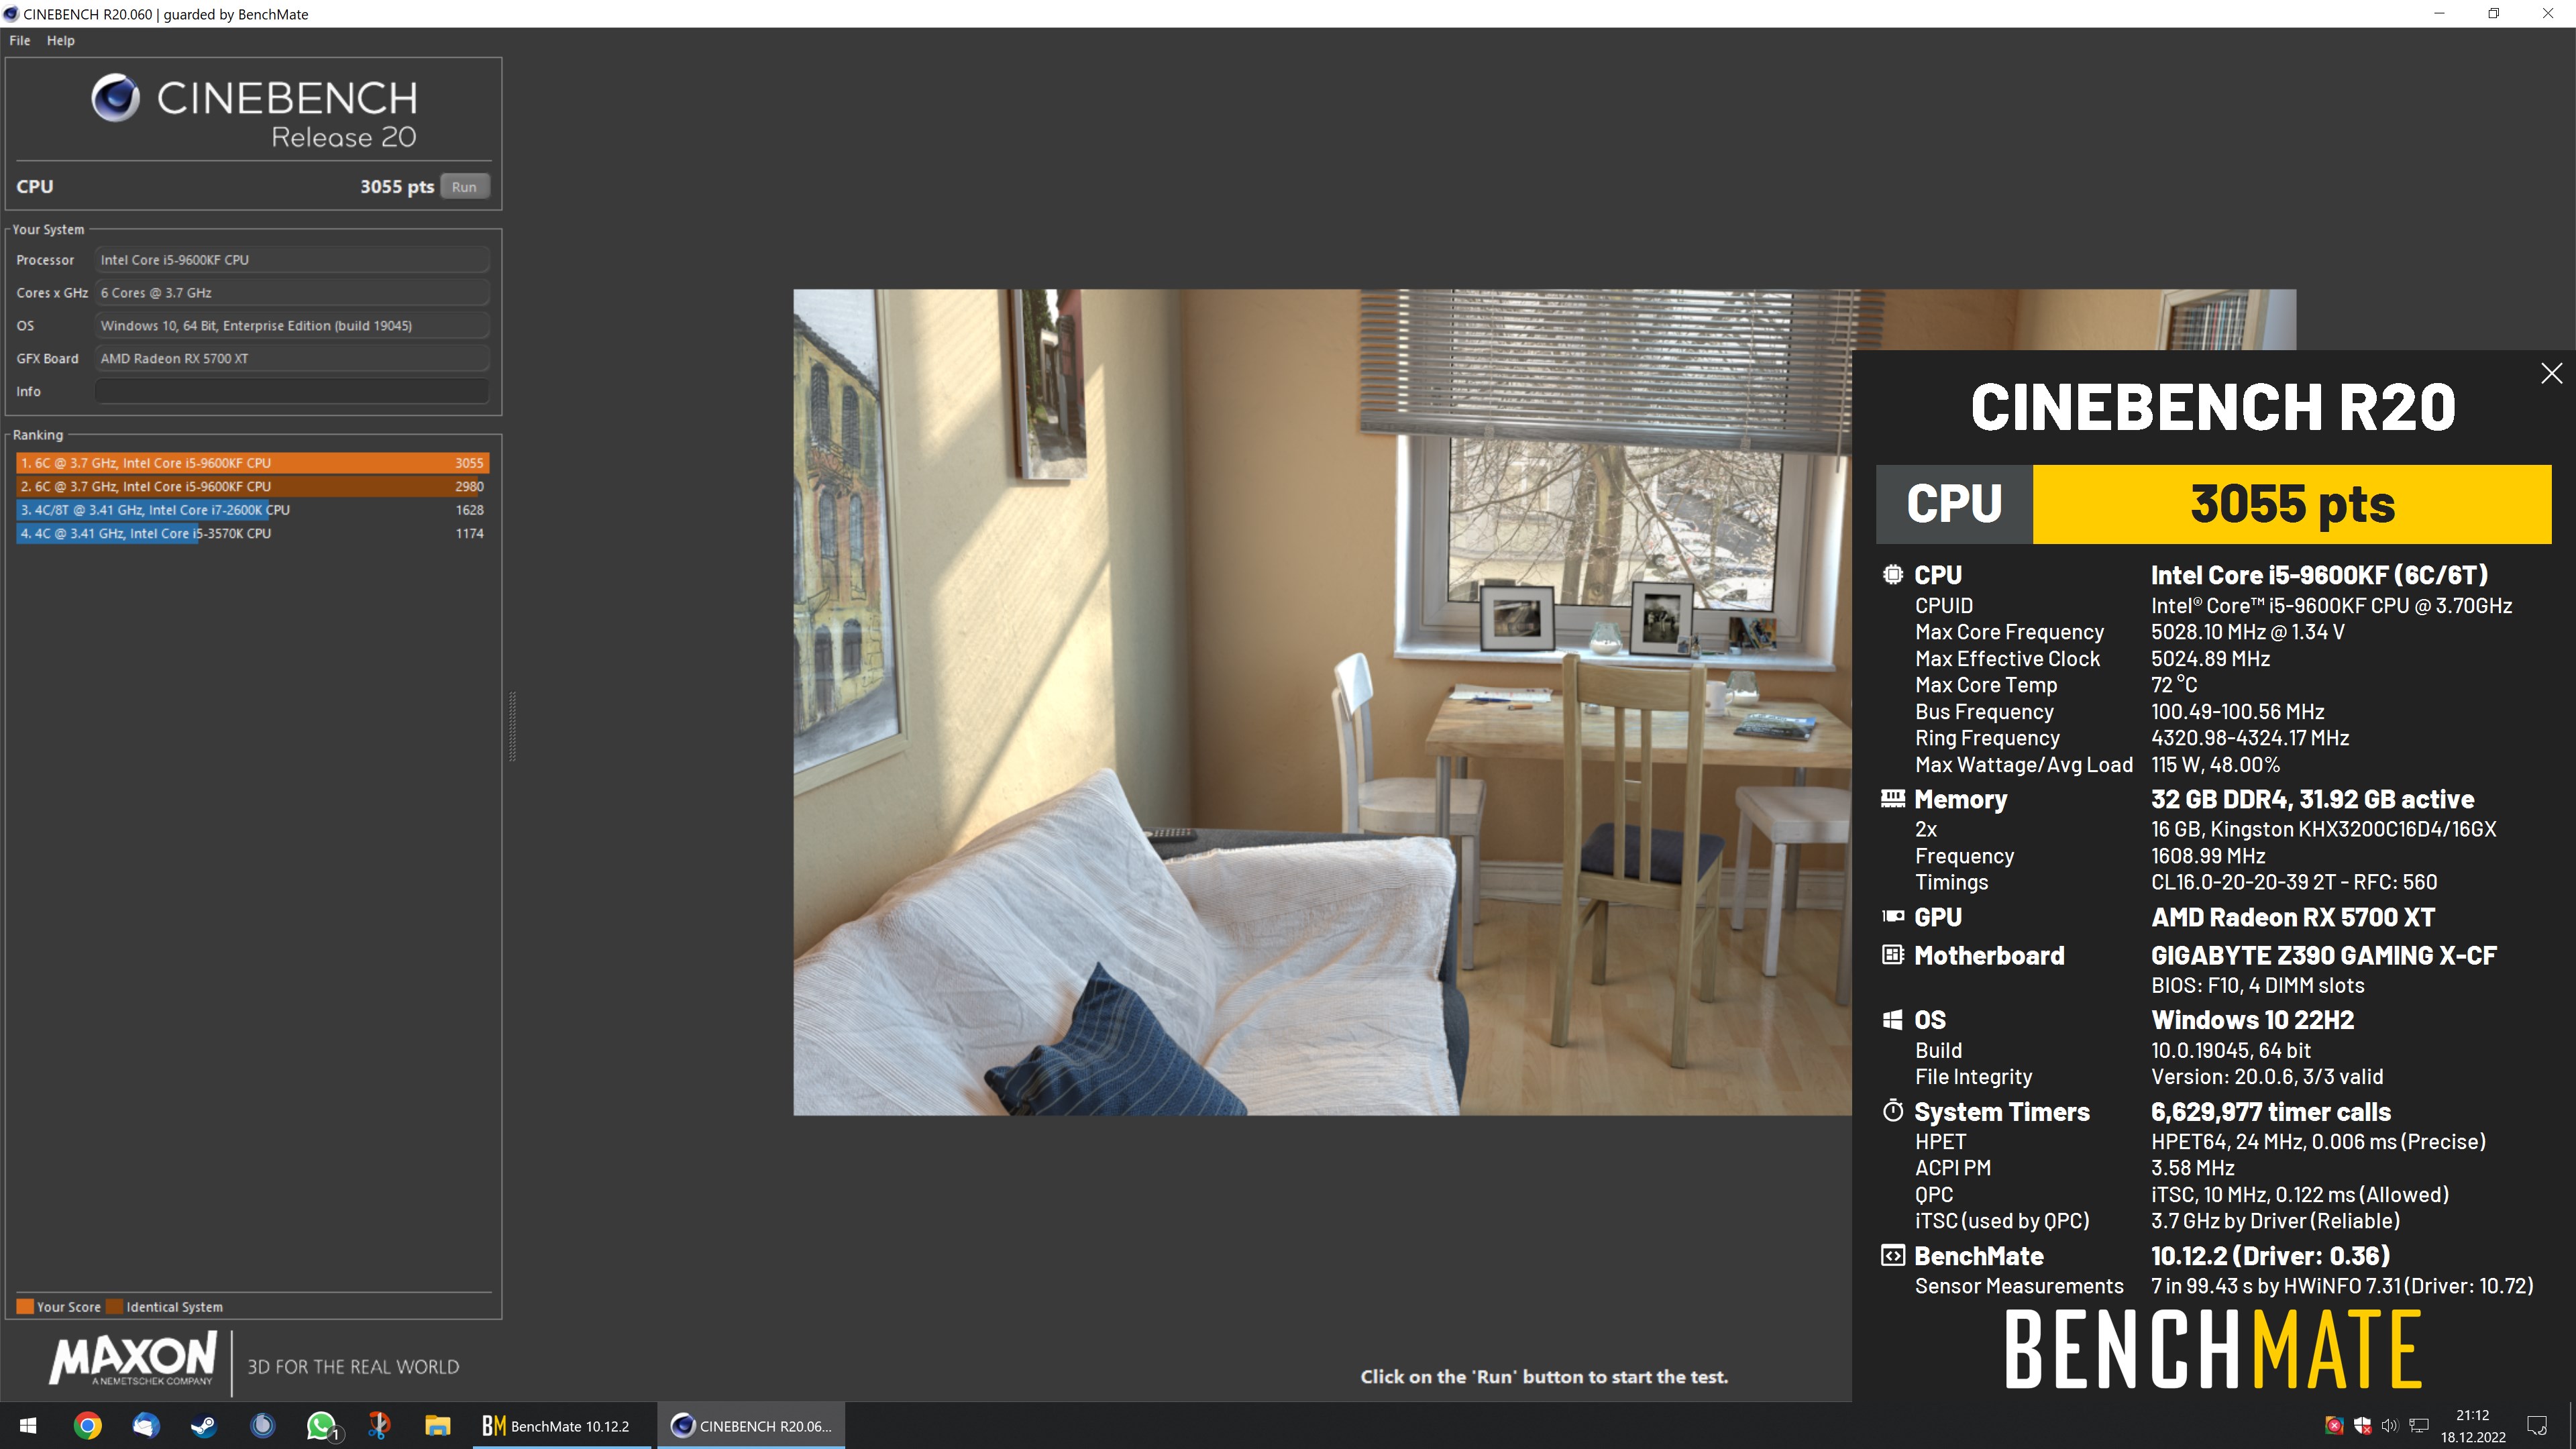Viewport: 2576px width, 1449px height.
Task: Open the scissors snipping app in taskbar
Action: (x=379, y=1426)
